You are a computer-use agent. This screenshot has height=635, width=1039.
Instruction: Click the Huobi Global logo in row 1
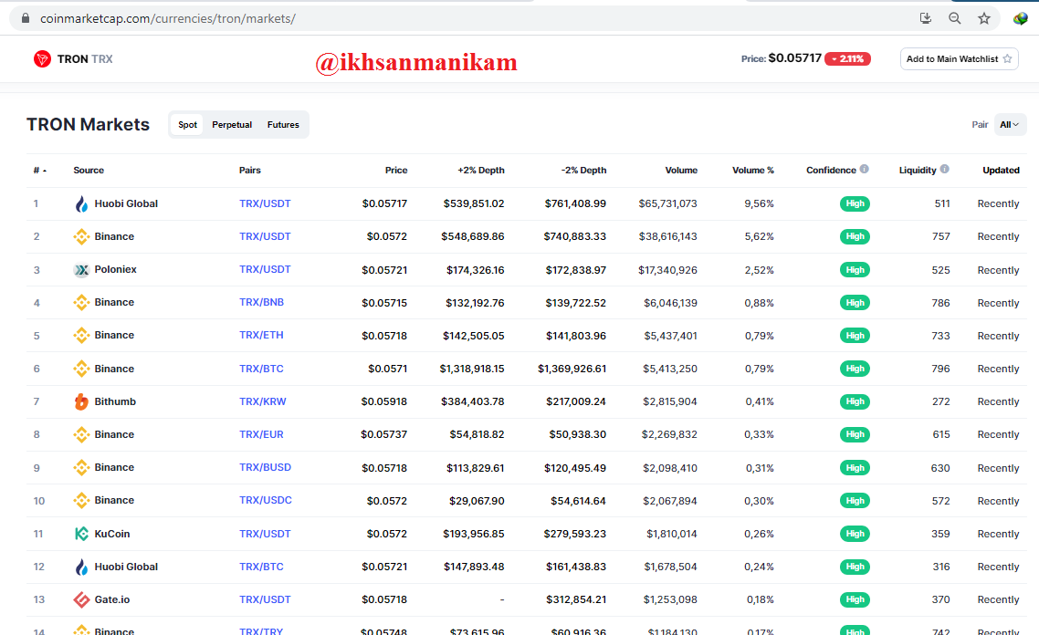[x=81, y=203]
